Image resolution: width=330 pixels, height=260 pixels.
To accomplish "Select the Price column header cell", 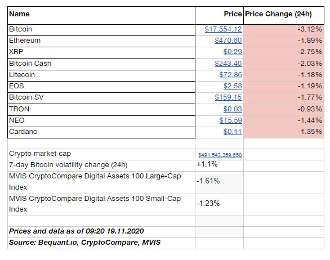I will [219, 15].
